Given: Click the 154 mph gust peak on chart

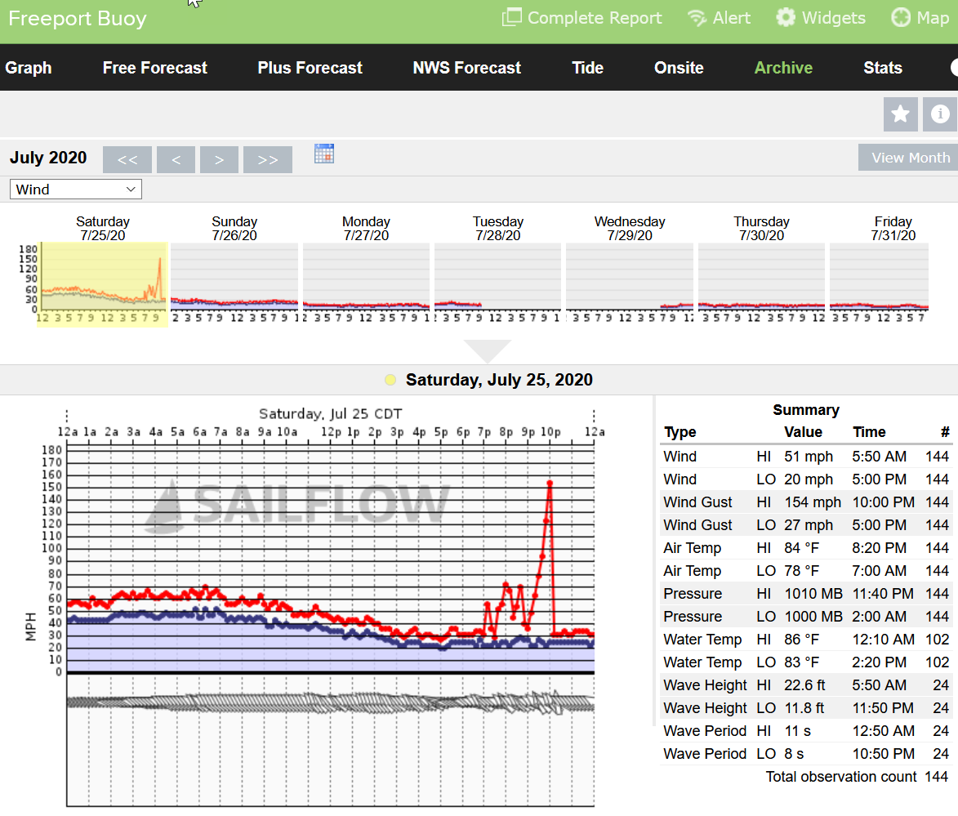Looking at the screenshot, I should tap(550, 484).
